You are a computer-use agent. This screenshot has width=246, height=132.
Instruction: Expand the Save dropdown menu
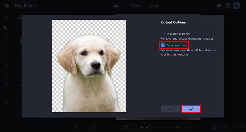tap(137, 6)
